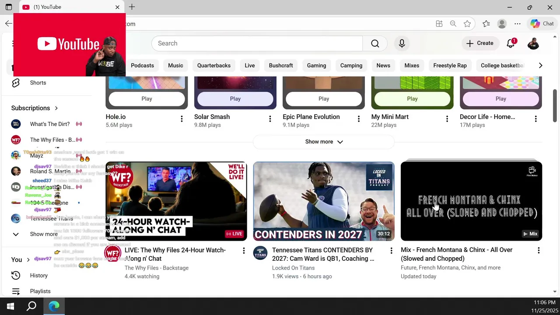
Task: Select the Quarterbacks chip
Action: tap(214, 66)
